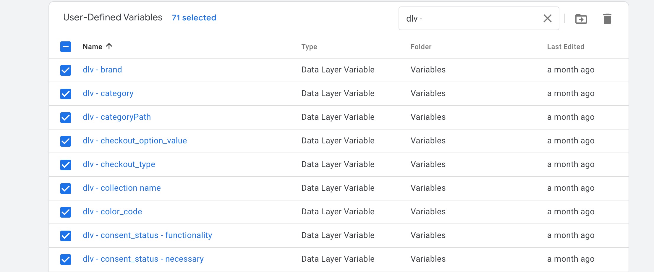The height and width of the screenshot is (272, 654).
Task: Click the move to folder icon
Action: [581, 19]
